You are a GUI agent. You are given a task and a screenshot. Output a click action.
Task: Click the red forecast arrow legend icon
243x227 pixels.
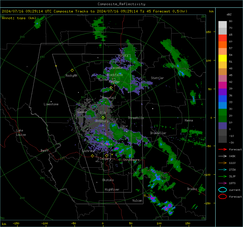[x=222, y=149]
